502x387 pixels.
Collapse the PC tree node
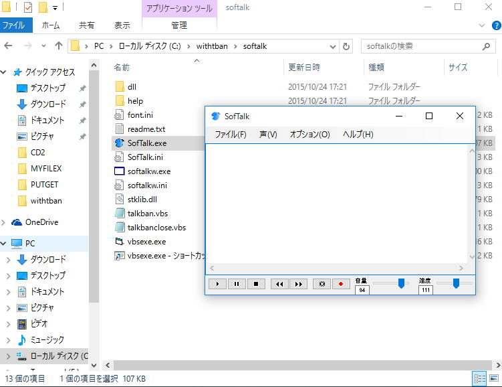coord(3,243)
